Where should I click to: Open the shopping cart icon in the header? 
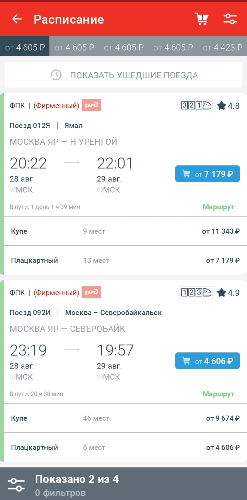pos(201,19)
